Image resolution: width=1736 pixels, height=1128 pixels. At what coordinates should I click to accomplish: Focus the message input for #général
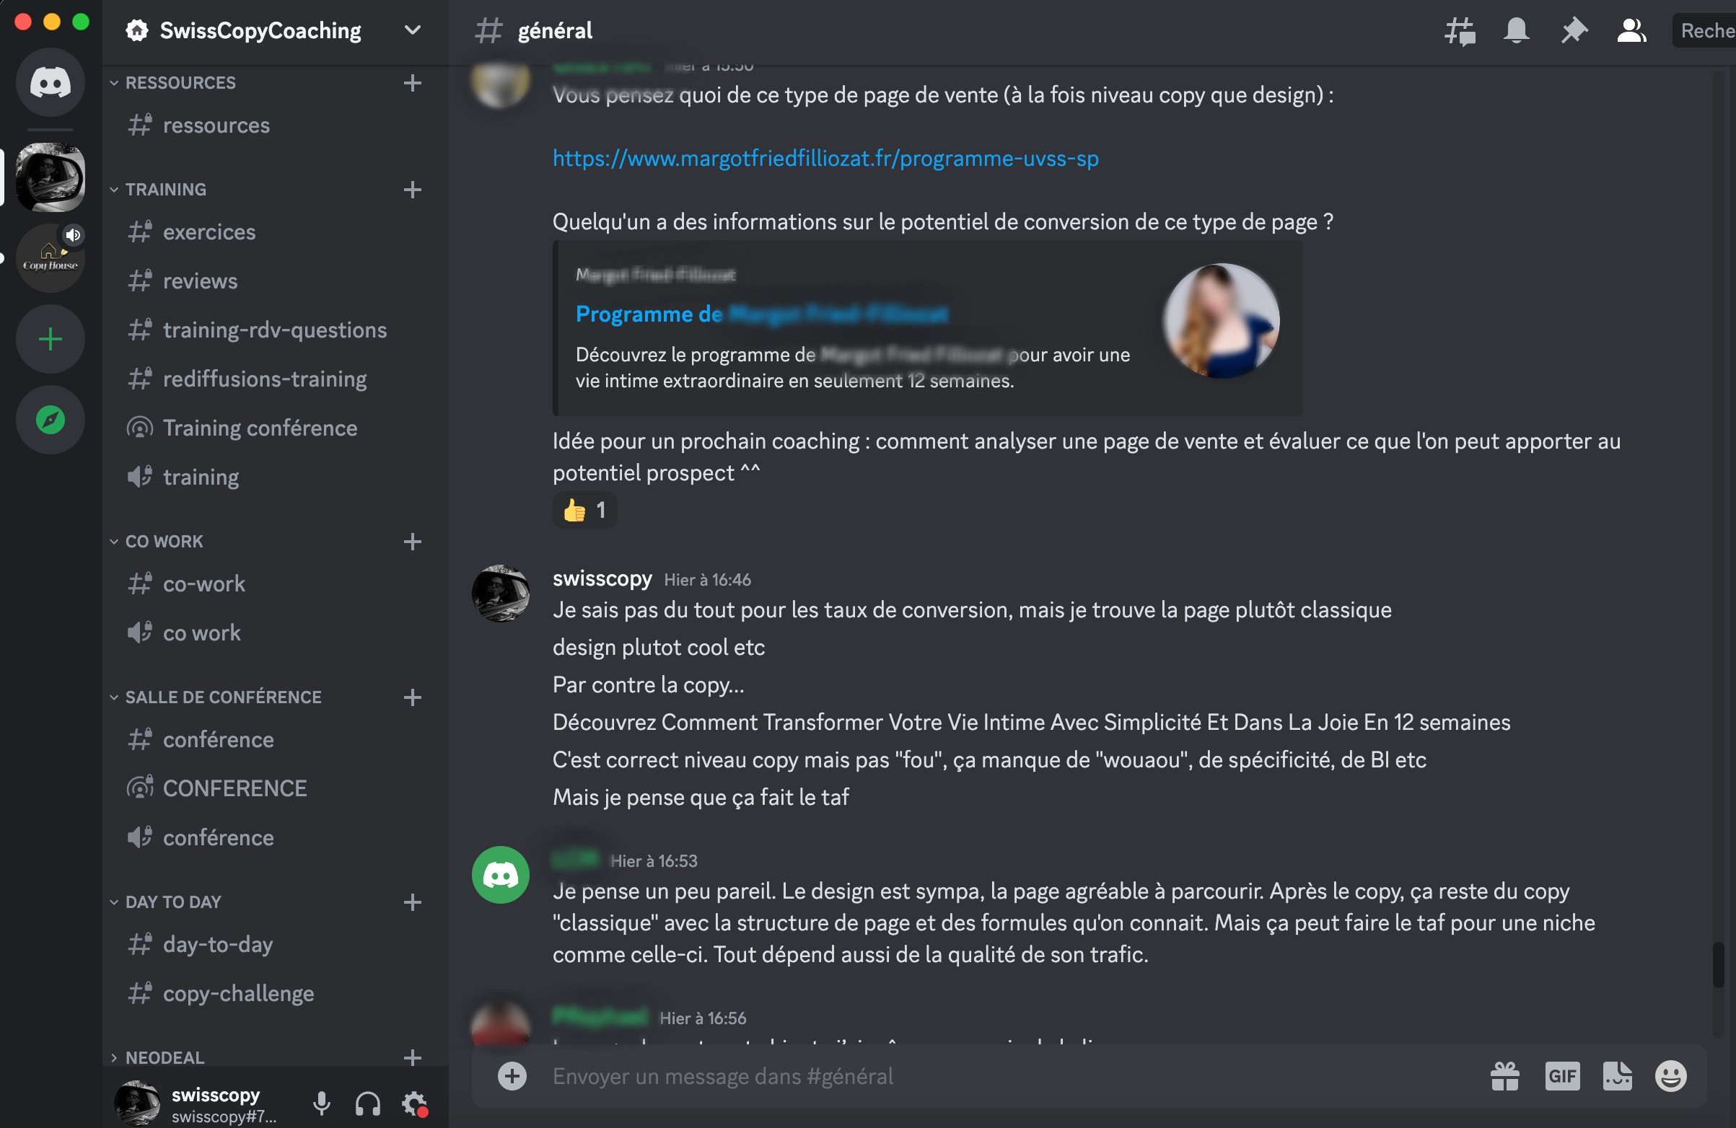948,1076
